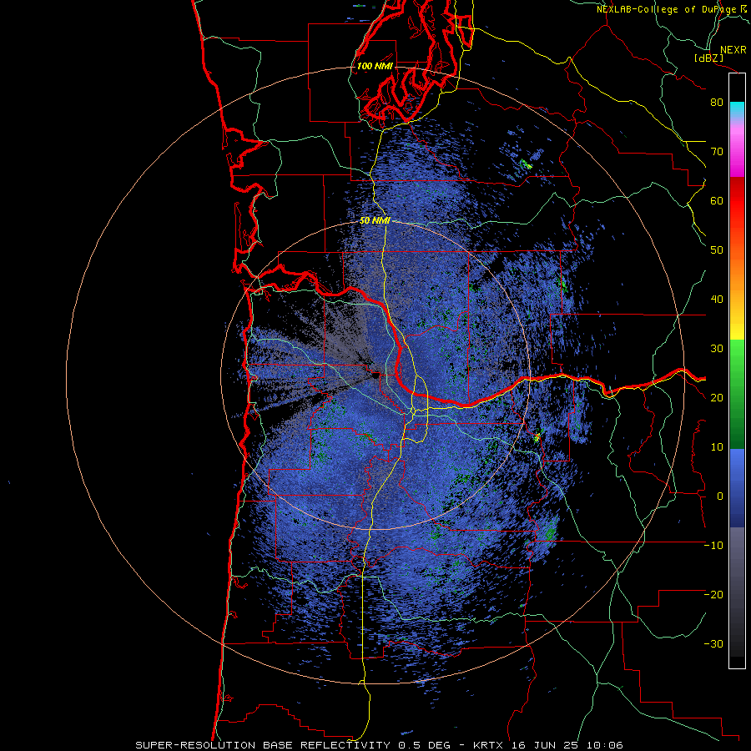Click the -20 value on the dBZ scale
The height and width of the screenshot is (751, 751).
point(713,595)
